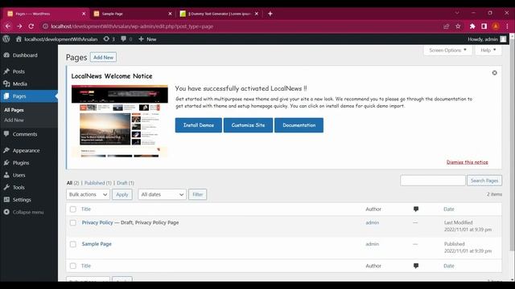Filter pages by Published (1)
The image size is (515, 289).
coord(98,183)
